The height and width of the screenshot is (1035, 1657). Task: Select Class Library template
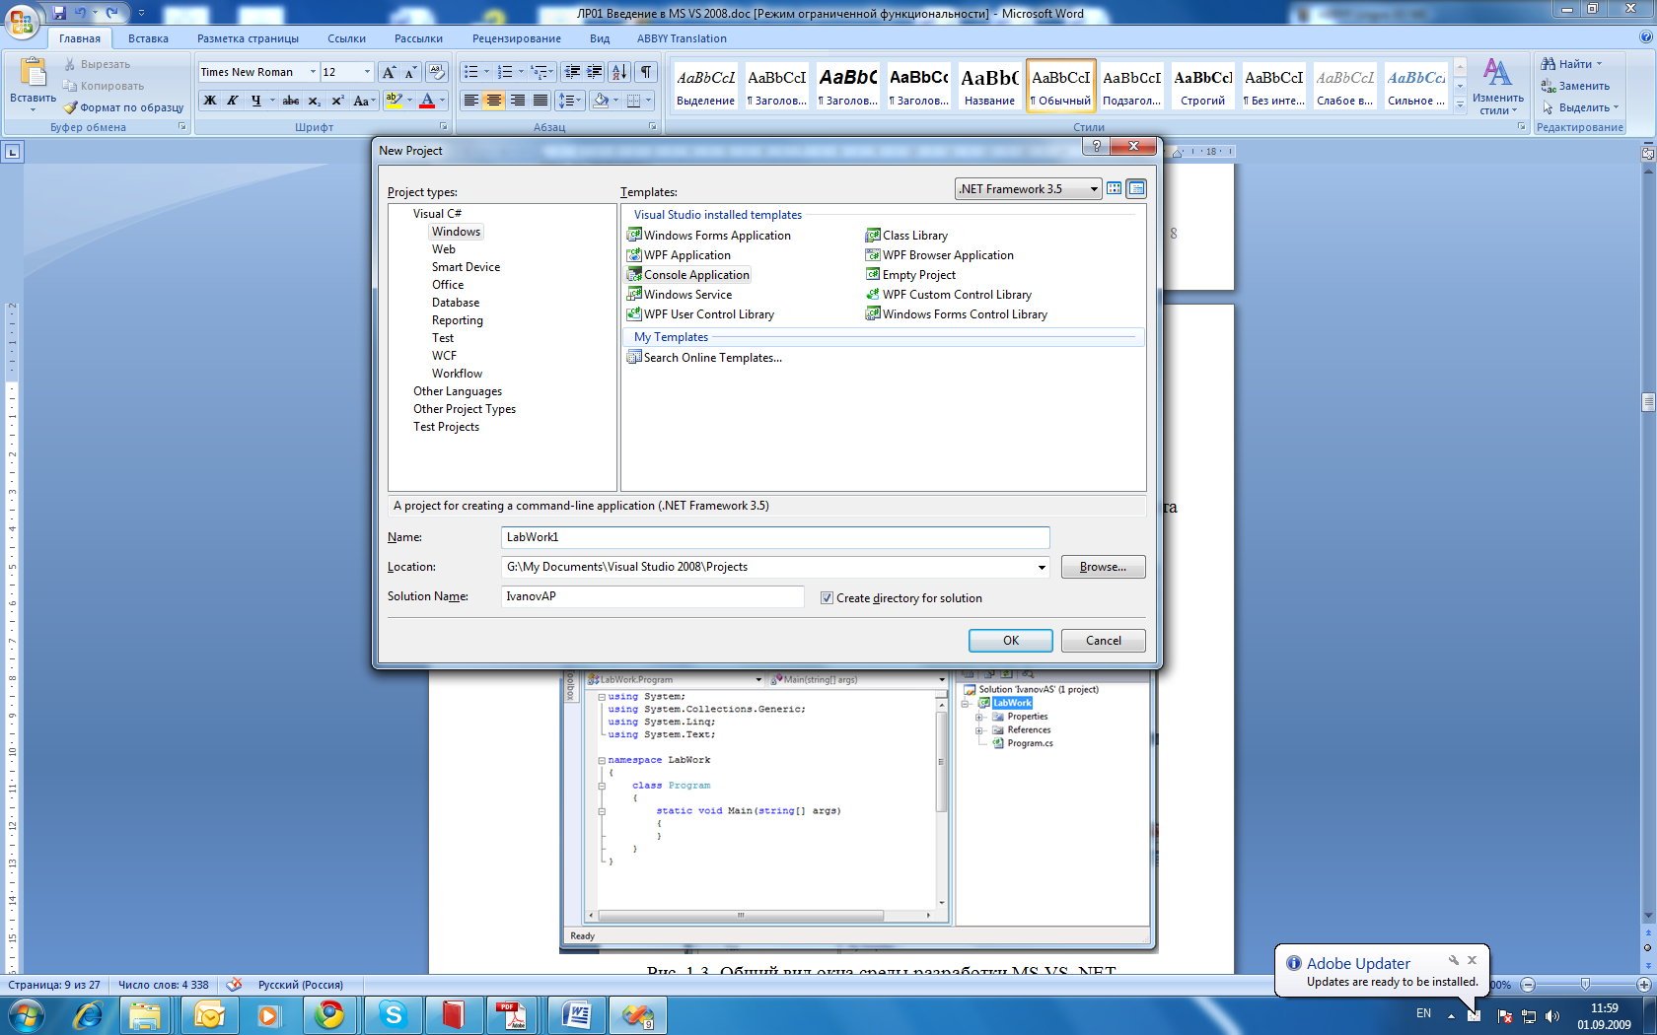906,236
